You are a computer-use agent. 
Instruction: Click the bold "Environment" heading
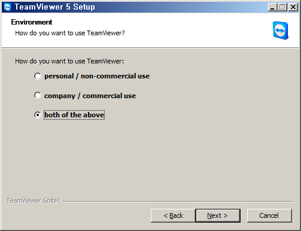click(32, 22)
